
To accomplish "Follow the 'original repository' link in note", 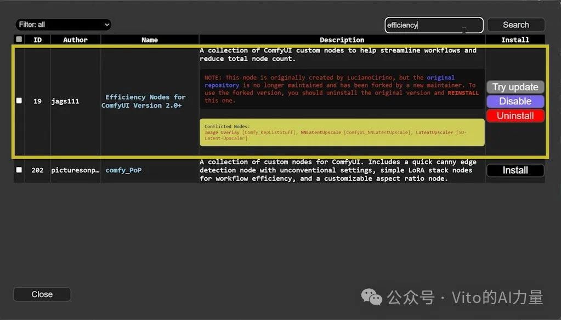I will pos(329,82).
